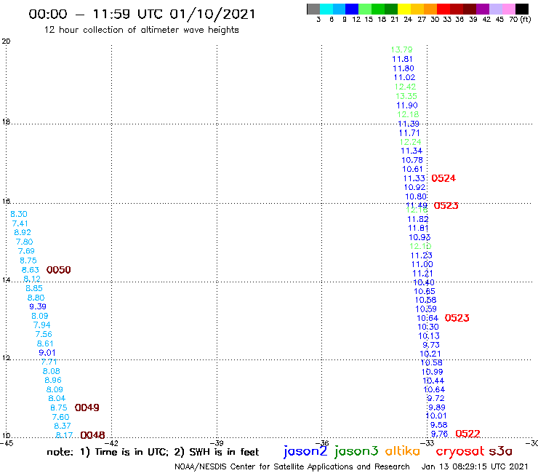Select the "s3a" satellite legend label
Image resolution: width=538 pixels, height=473 pixels.
coord(500,451)
